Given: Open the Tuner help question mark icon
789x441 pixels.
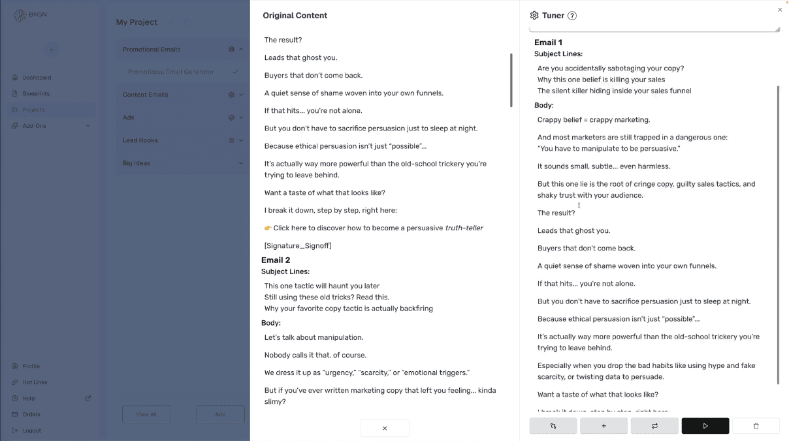Looking at the screenshot, I should coord(572,16).
